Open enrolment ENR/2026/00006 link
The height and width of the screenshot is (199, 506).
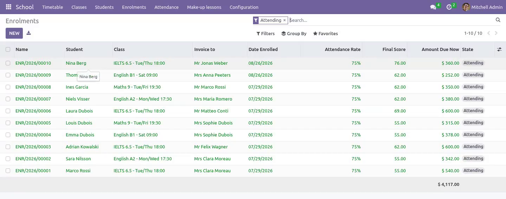click(x=33, y=111)
